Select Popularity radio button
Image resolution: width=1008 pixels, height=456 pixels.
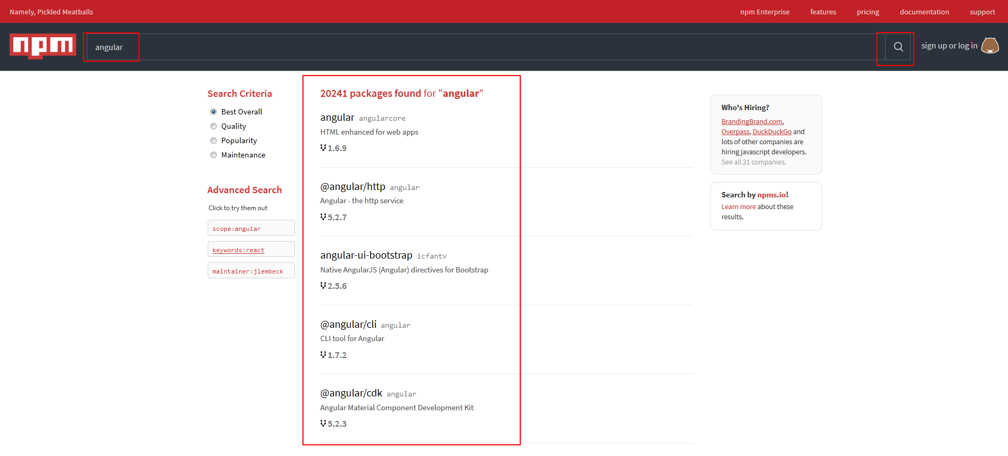[214, 140]
